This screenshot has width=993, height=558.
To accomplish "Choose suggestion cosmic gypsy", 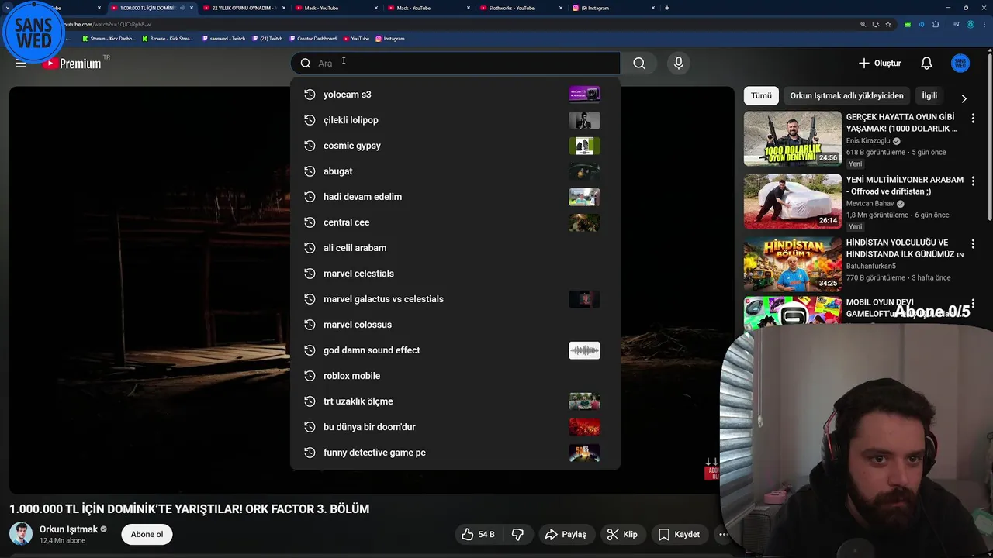I will (x=455, y=146).
